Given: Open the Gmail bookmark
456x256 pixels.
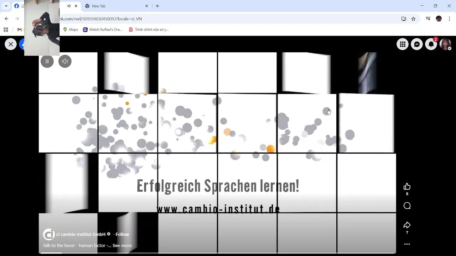Looking at the screenshot, I should pos(20,30).
